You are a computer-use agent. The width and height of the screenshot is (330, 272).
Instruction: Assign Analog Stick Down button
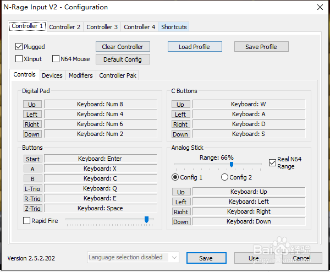point(182,222)
